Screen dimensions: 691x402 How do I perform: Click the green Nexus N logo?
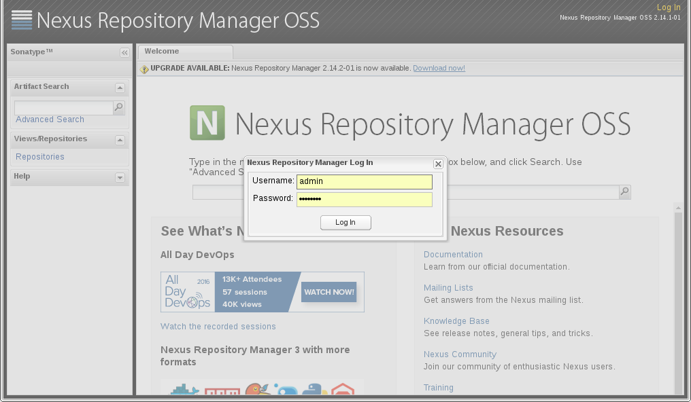coord(207,123)
